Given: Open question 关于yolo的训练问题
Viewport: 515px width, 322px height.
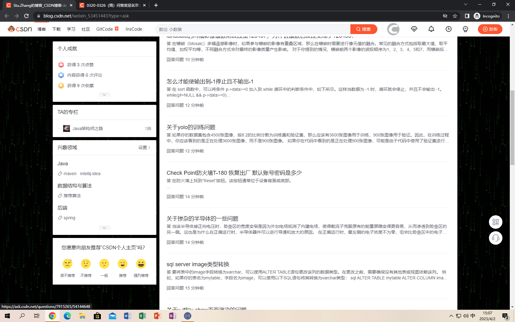Looking at the screenshot, I should tap(191, 127).
